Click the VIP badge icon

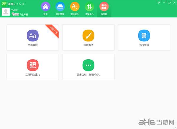[x=15, y=14]
